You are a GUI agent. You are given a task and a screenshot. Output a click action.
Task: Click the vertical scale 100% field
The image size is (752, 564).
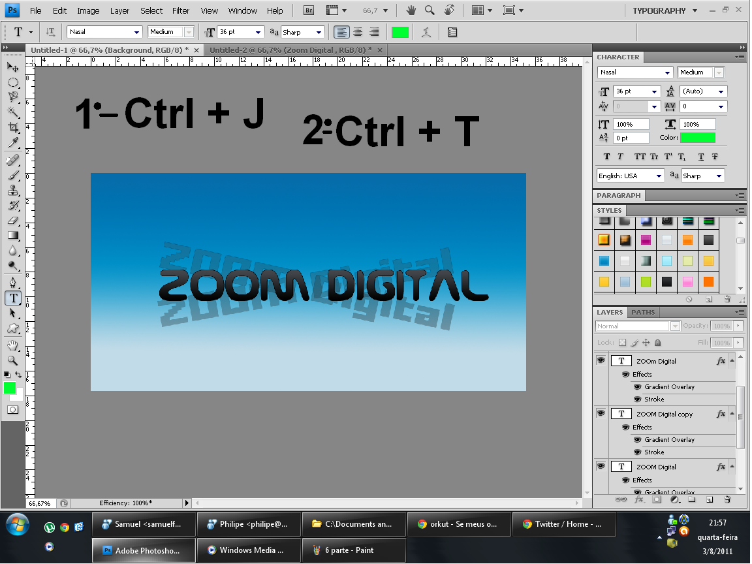click(x=631, y=124)
